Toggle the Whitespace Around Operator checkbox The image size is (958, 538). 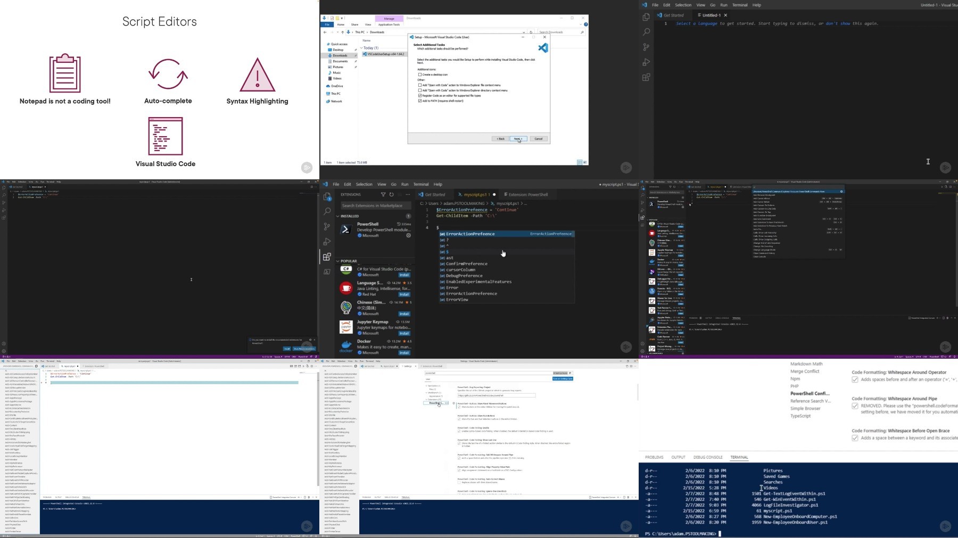click(x=855, y=379)
